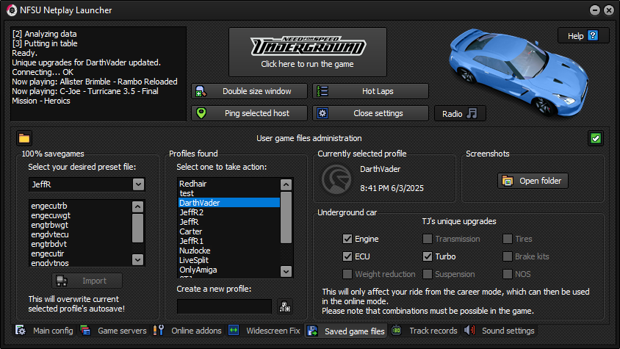Open the JeffR preset file dropdown
Image resolution: width=620 pixels, height=349 pixels.
(138, 184)
